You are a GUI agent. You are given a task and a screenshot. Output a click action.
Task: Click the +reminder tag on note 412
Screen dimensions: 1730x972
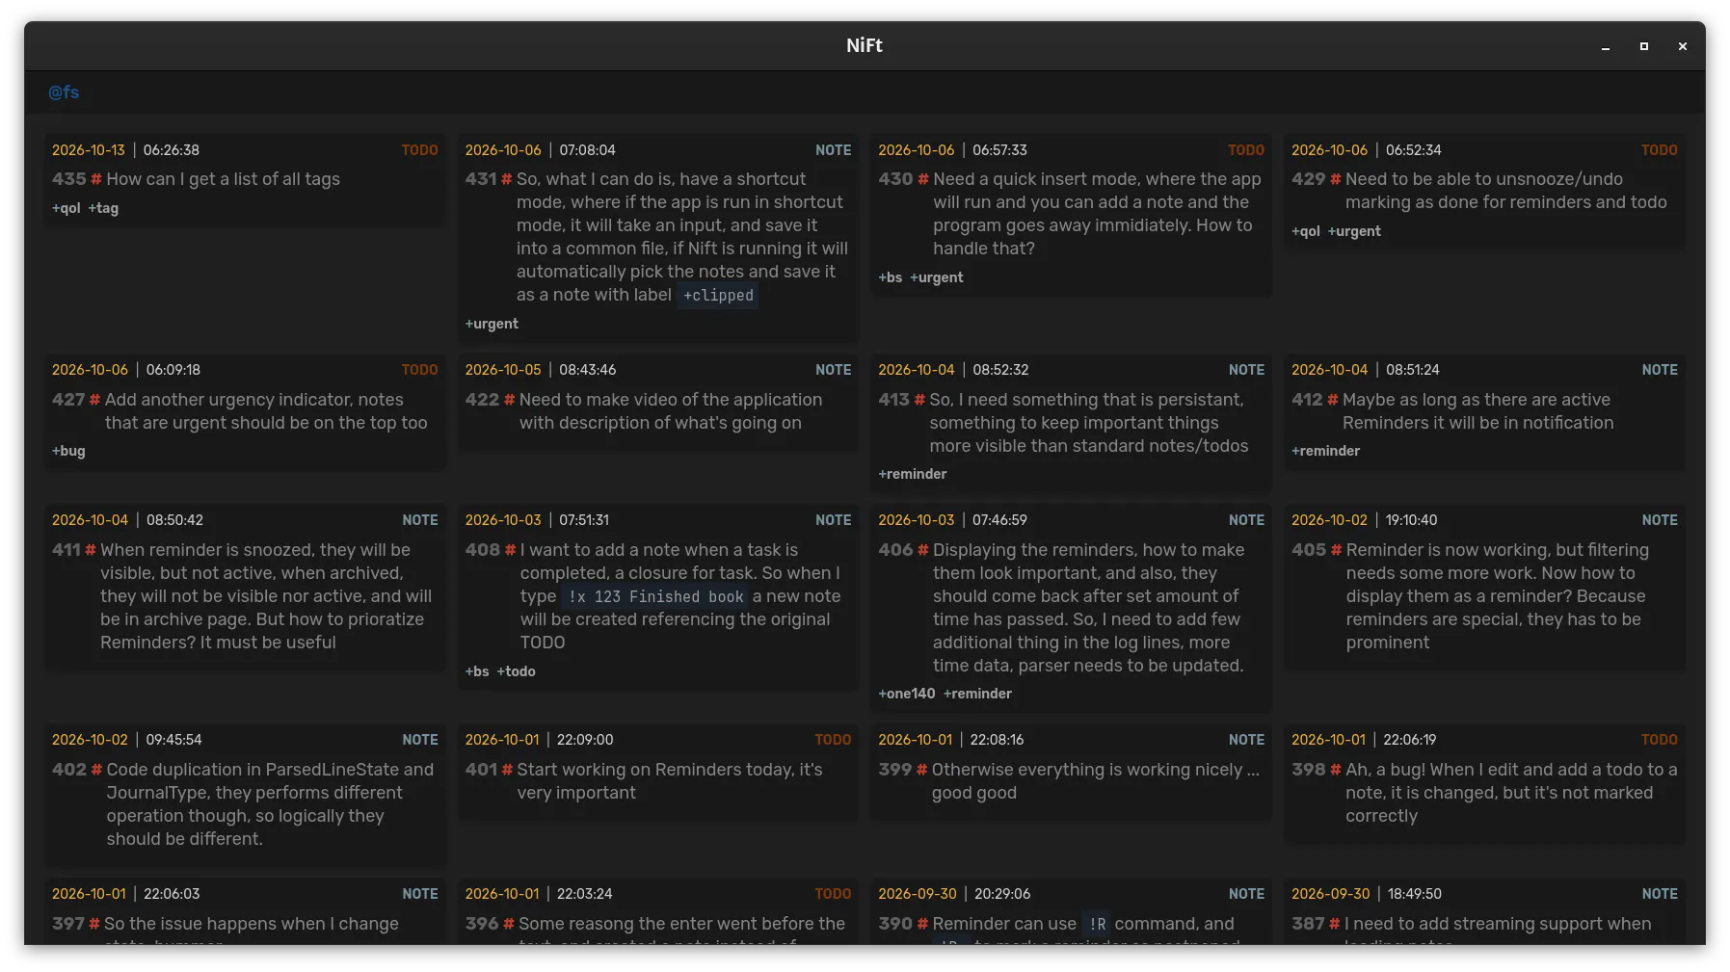[x=1326, y=451]
